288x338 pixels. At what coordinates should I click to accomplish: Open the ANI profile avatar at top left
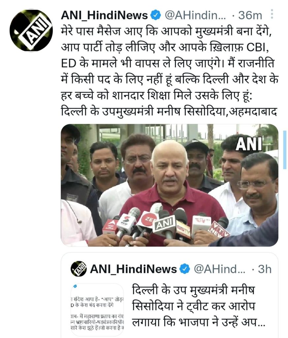click(31, 30)
